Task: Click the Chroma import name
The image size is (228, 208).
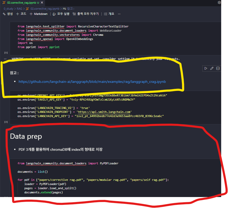Action: [98, 35]
